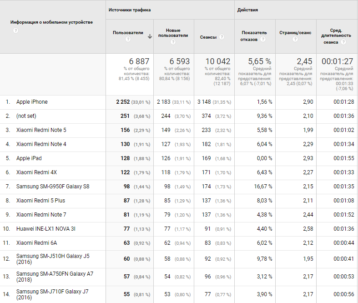Click total new users value 6 593
The width and height of the screenshot is (358, 303).
coord(180,61)
